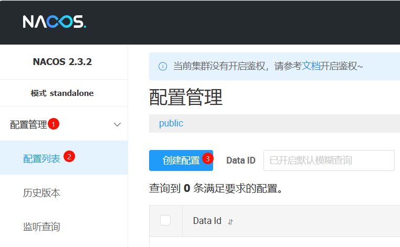Open the 文档 link in the notice
The height and width of the screenshot is (247, 400).
point(311,66)
